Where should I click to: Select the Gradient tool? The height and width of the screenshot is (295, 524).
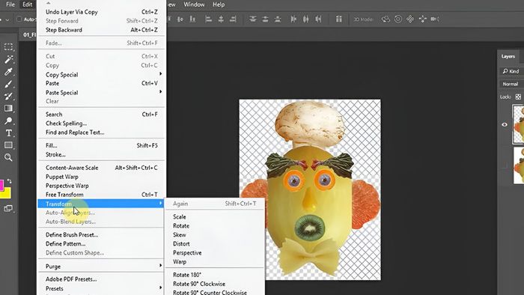[x=8, y=109]
